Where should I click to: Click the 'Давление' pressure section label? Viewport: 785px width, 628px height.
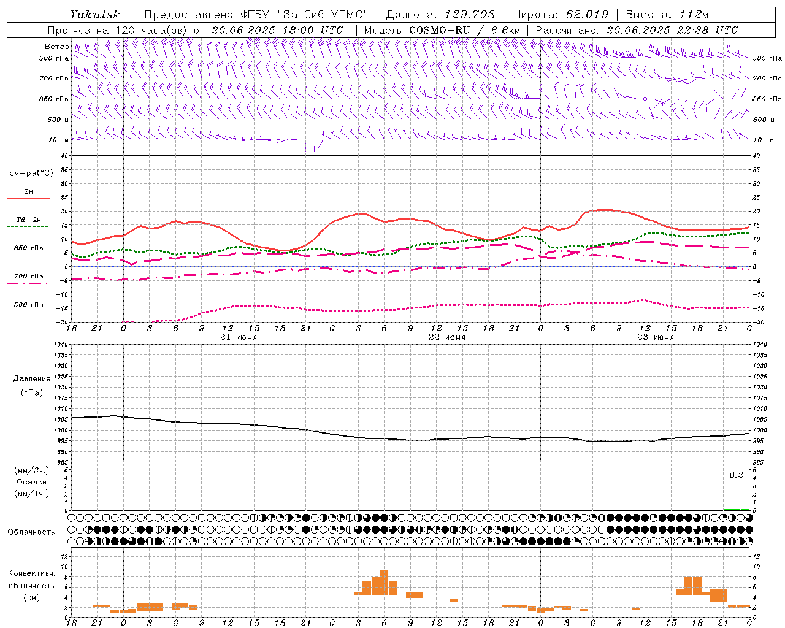pyautogui.click(x=32, y=379)
